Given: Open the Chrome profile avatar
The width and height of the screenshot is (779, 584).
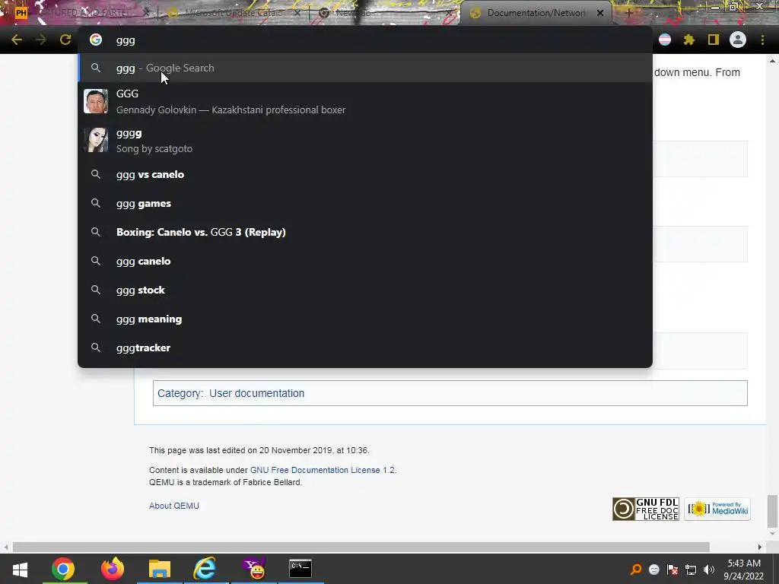Looking at the screenshot, I should click(738, 40).
